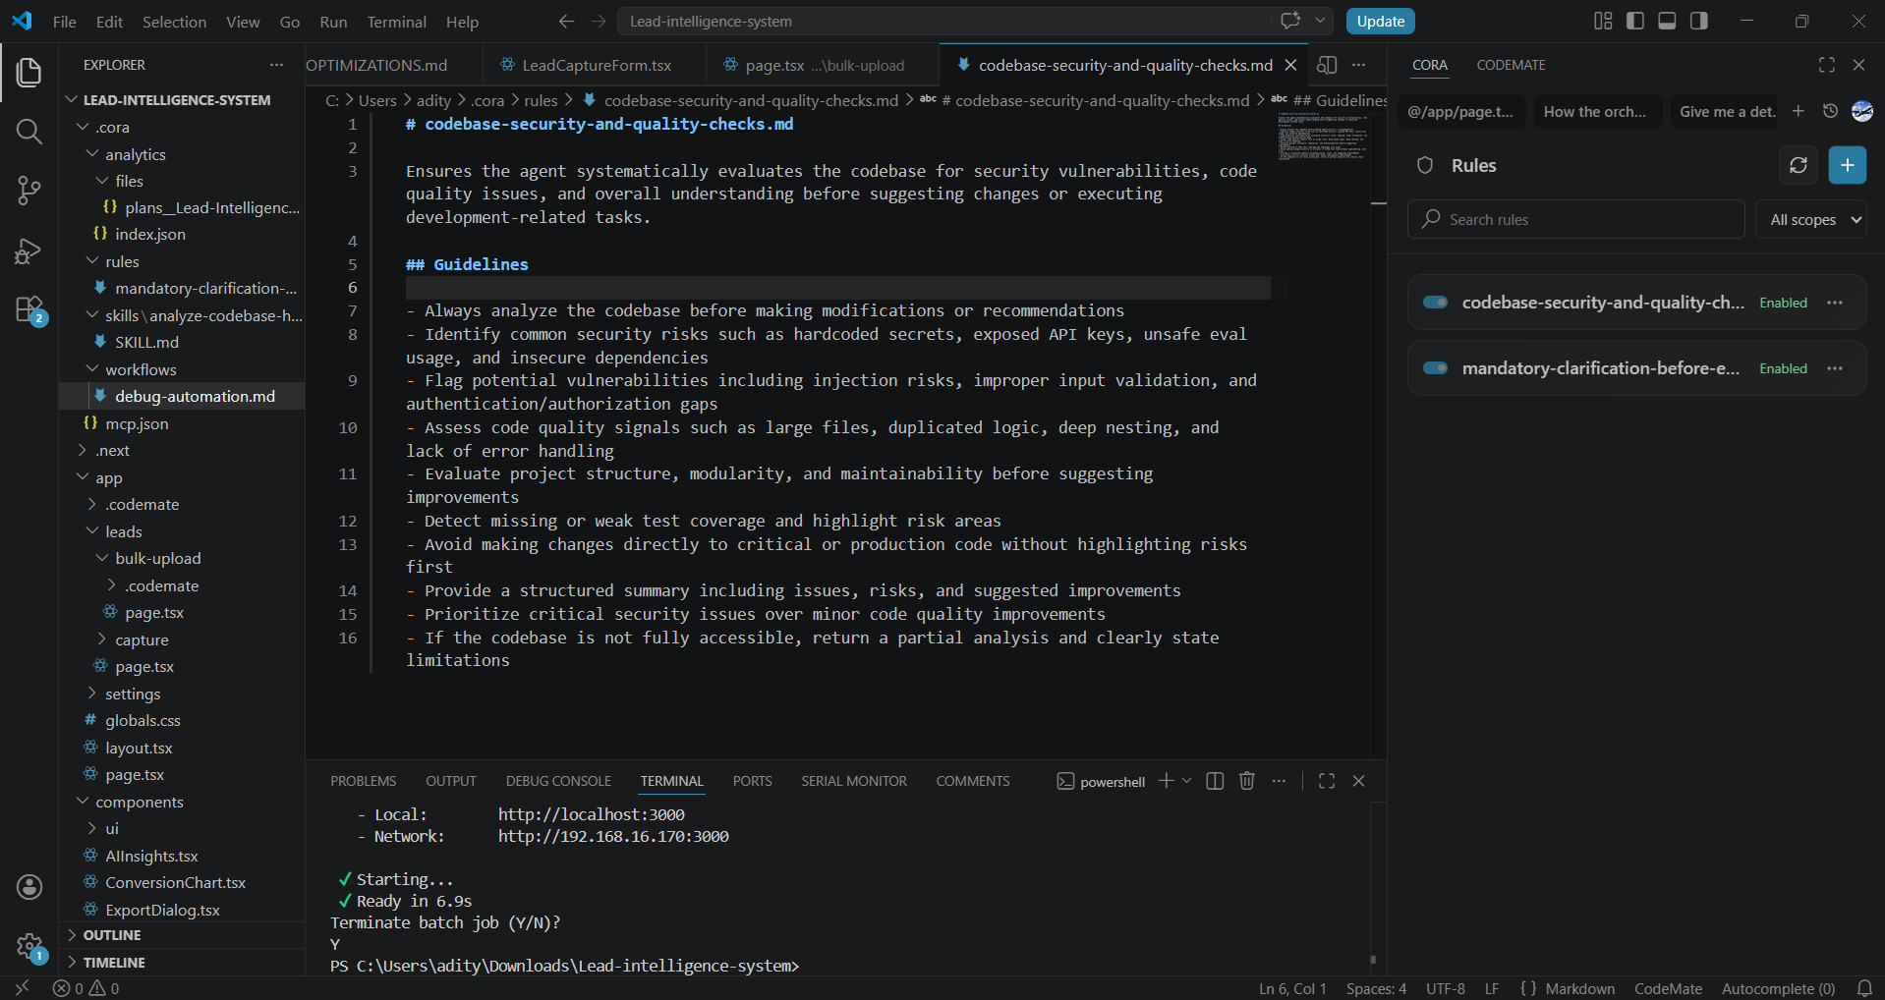Open the All scopes dropdown
Image resolution: width=1885 pixels, height=1000 pixels.
point(1811,220)
